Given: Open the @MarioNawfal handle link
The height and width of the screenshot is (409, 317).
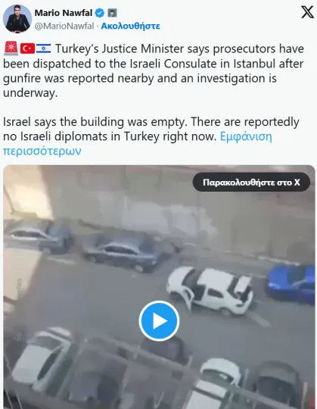Looking at the screenshot, I should 64,26.
